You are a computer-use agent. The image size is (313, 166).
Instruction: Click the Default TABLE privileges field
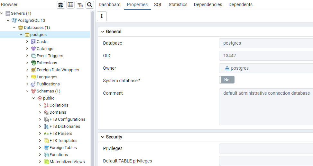266,161
